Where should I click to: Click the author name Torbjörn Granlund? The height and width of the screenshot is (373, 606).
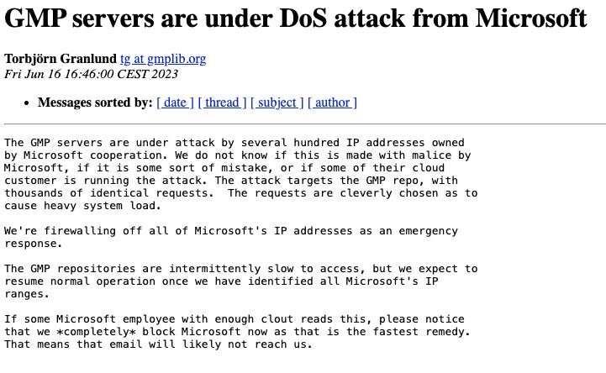tap(60, 59)
